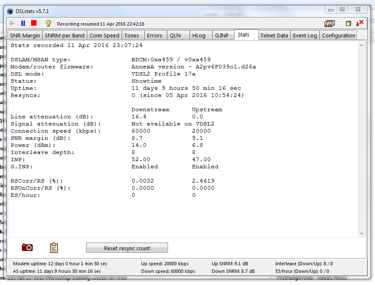Switch to the SNR Margin tab
375x285 pixels.
(x=25, y=36)
